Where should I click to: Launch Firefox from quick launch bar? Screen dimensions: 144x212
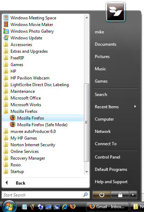pos(73,206)
